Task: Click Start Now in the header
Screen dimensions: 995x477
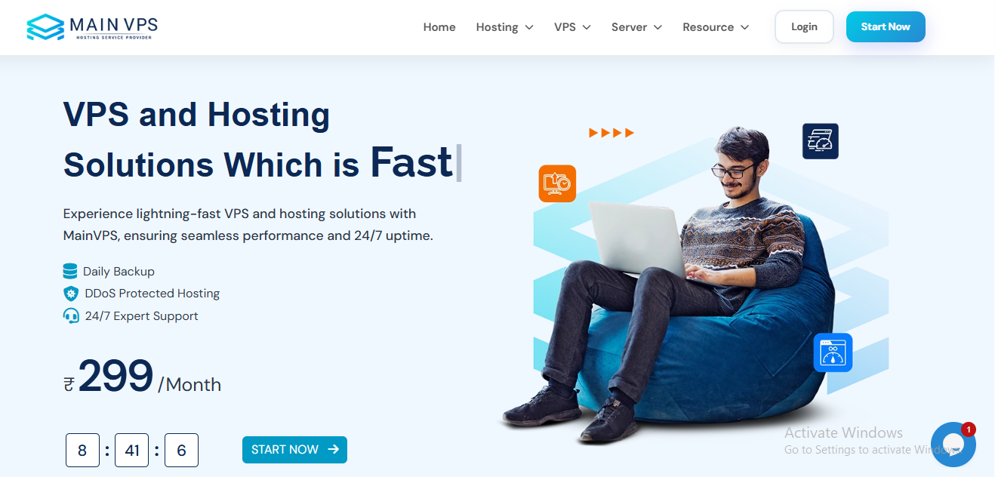Action: coord(886,26)
